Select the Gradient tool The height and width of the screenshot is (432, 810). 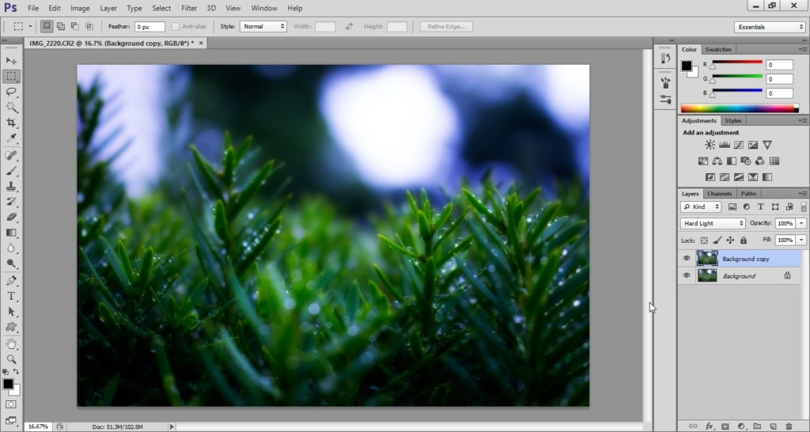[11, 233]
